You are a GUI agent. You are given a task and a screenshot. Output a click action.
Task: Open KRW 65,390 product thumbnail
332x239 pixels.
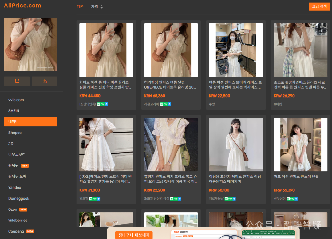300,145
